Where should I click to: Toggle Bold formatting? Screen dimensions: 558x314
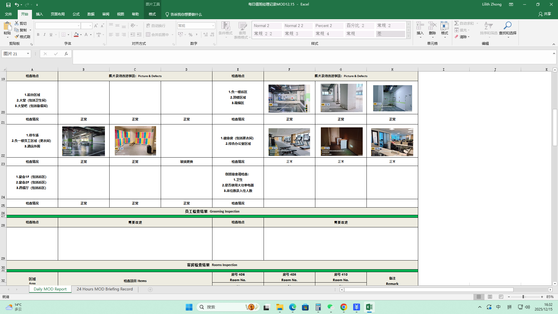click(38, 35)
